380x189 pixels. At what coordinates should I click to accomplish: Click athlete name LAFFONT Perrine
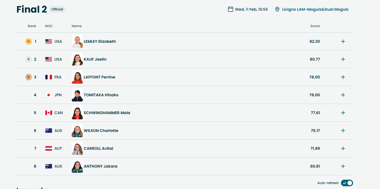coord(99,77)
